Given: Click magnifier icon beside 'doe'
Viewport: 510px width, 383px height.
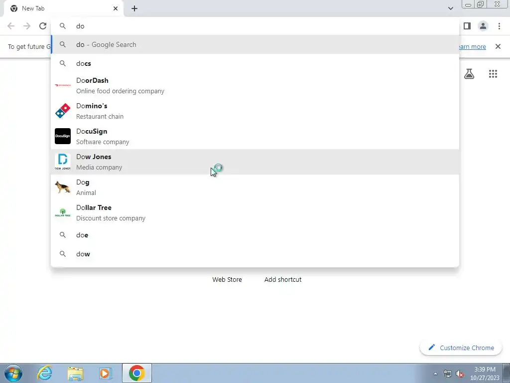Looking at the screenshot, I should (x=63, y=235).
